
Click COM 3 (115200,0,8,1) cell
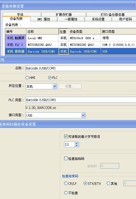118,45
